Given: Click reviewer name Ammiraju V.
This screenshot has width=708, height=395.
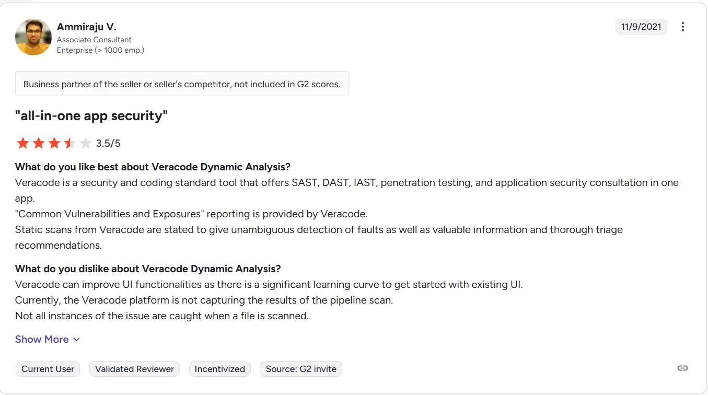Looking at the screenshot, I should click(x=87, y=27).
